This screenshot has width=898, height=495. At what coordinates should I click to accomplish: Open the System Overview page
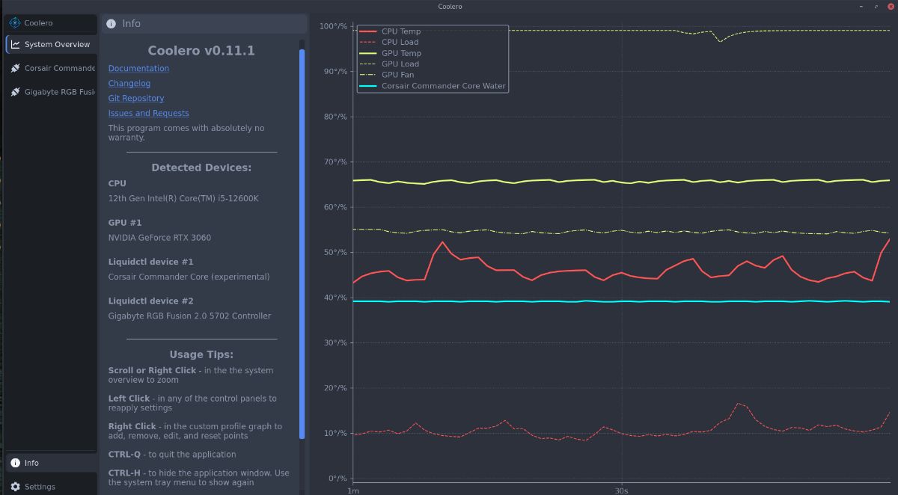tap(52, 44)
